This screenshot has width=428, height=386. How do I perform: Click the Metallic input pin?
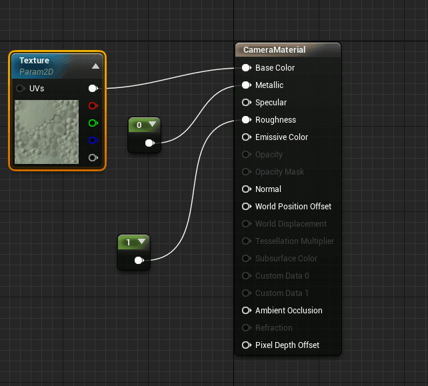click(247, 85)
